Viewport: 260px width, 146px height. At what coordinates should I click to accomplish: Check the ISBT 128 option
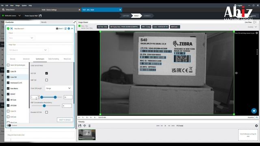(x=47, y=80)
